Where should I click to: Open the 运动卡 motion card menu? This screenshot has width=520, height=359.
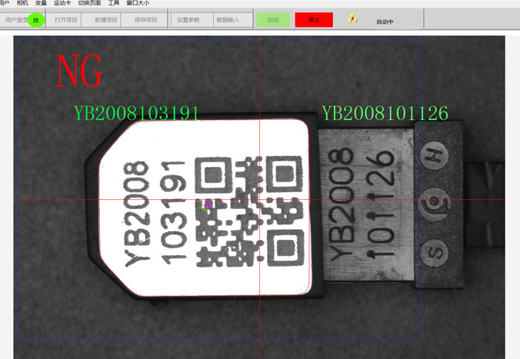pos(62,2)
